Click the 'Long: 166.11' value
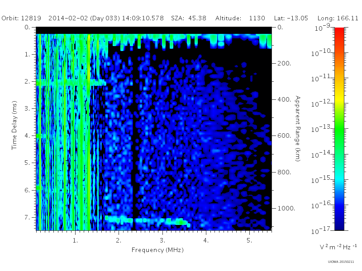 (x=338, y=18)
